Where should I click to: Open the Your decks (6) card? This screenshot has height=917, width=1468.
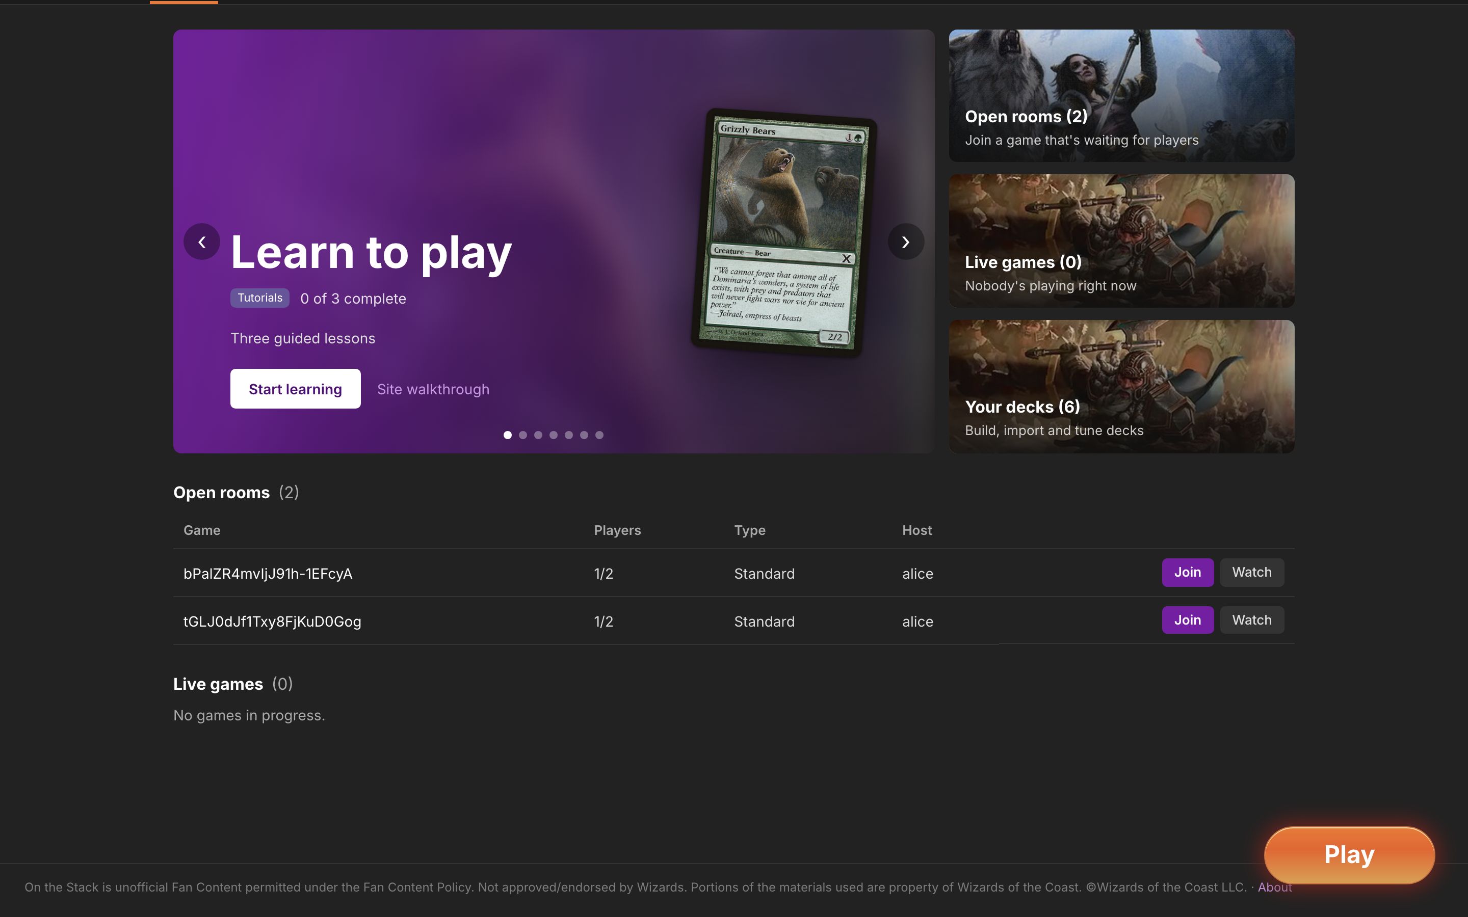pyautogui.click(x=1121, y=386)
